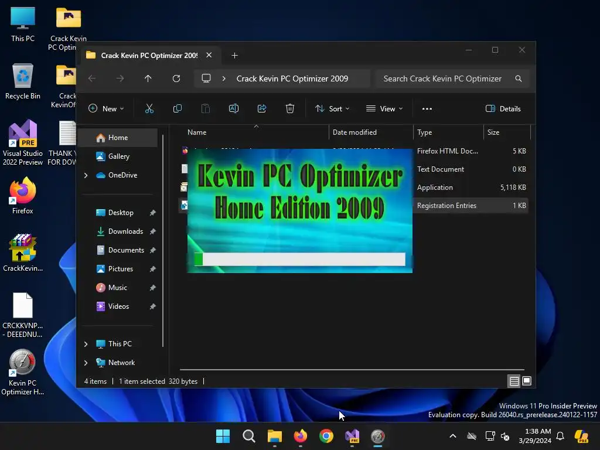
Task: Click the Share icon in toolbar
Action: (262, 108)
